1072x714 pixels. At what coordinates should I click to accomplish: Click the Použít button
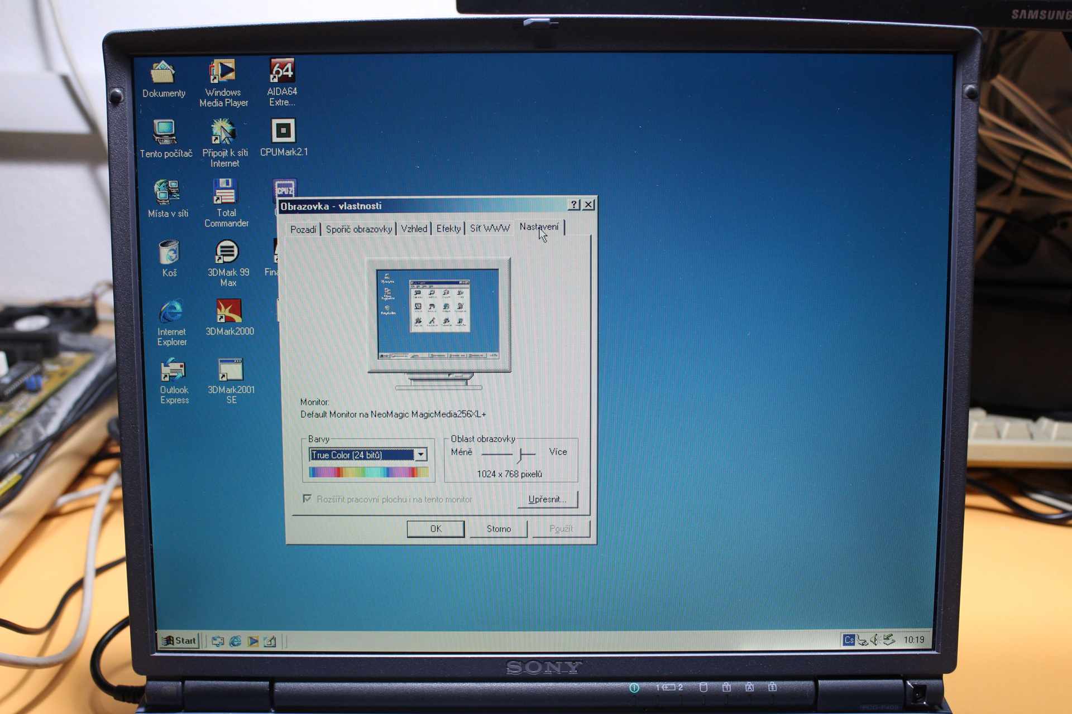tap(561, 528)
